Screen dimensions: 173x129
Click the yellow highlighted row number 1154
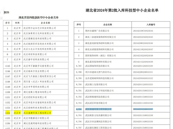pyautogui.click(x=8, y=113)
